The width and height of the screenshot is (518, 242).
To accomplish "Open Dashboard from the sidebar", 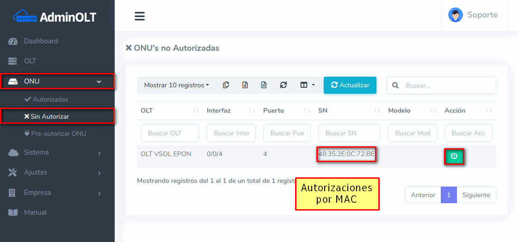I will pos(41,41).
